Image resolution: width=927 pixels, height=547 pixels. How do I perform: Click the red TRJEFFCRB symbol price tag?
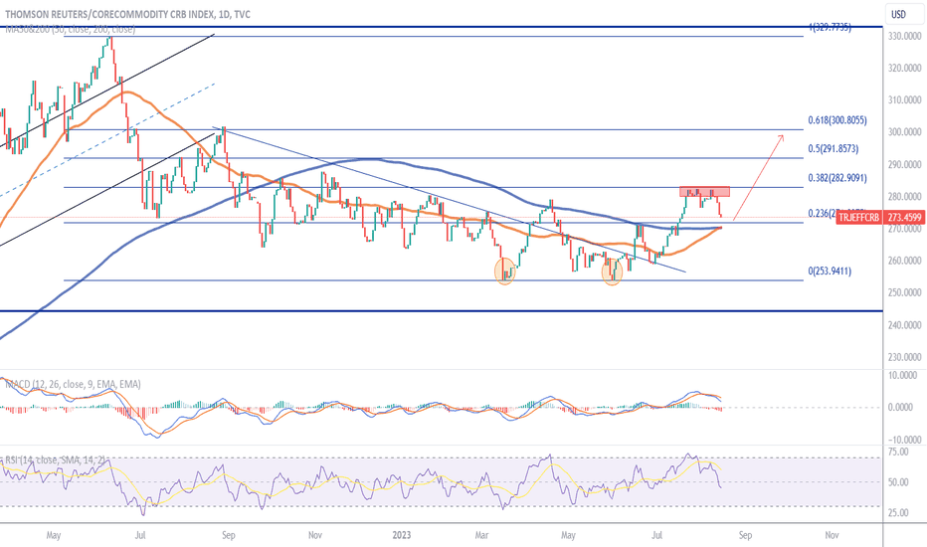(x=860, y=218)
